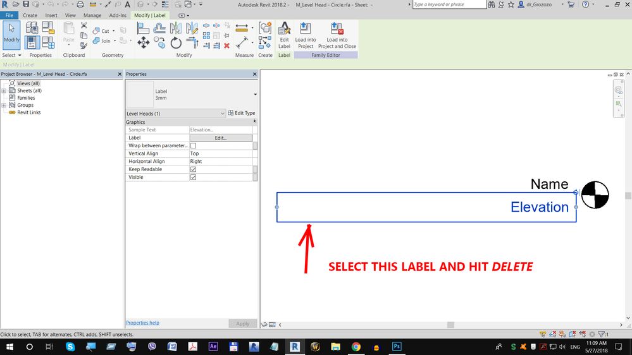Click the search binoculars icon
The width and height of the screenshot is (632, 355).
[492, 4]
